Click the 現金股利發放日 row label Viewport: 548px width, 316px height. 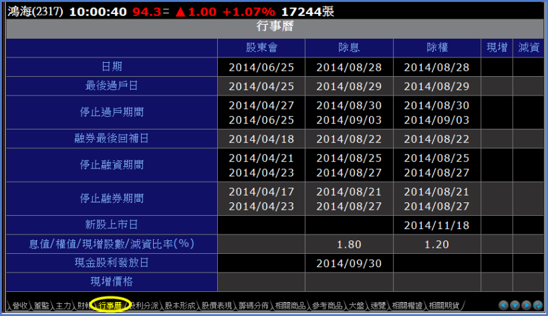112,263
